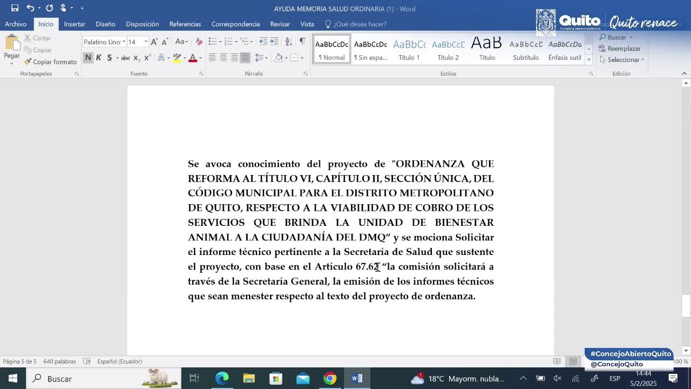Click Reemplazar in the Edición group
Image resolution: width=691 pixels, height=389 pixels.
pyautogui.click(x=620, y=49)
